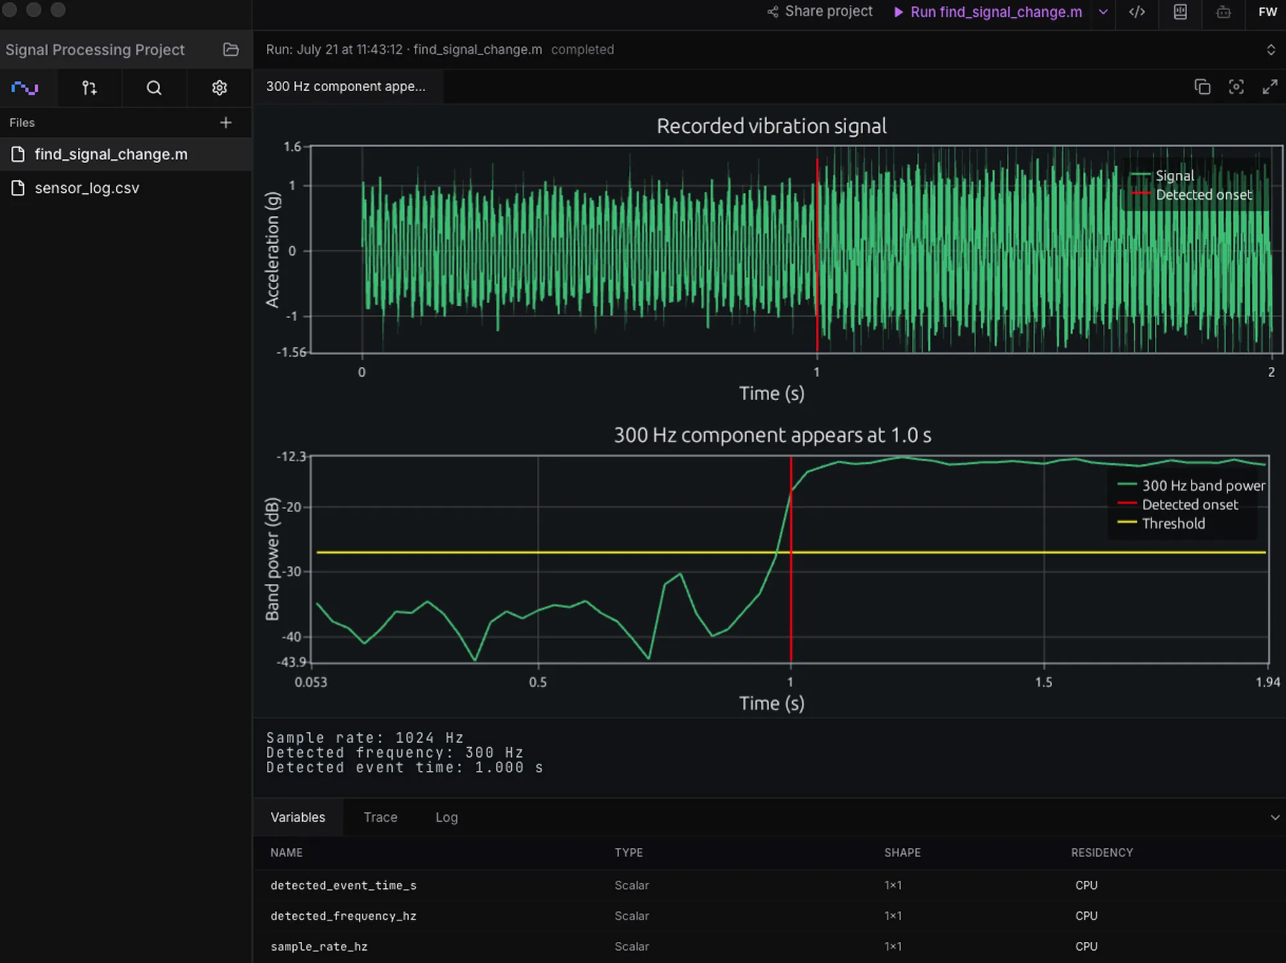Select detected_frequency_hz variable row
This screenshot has height=963, width=1286.
pyautogui.click(x=769, y=916)
